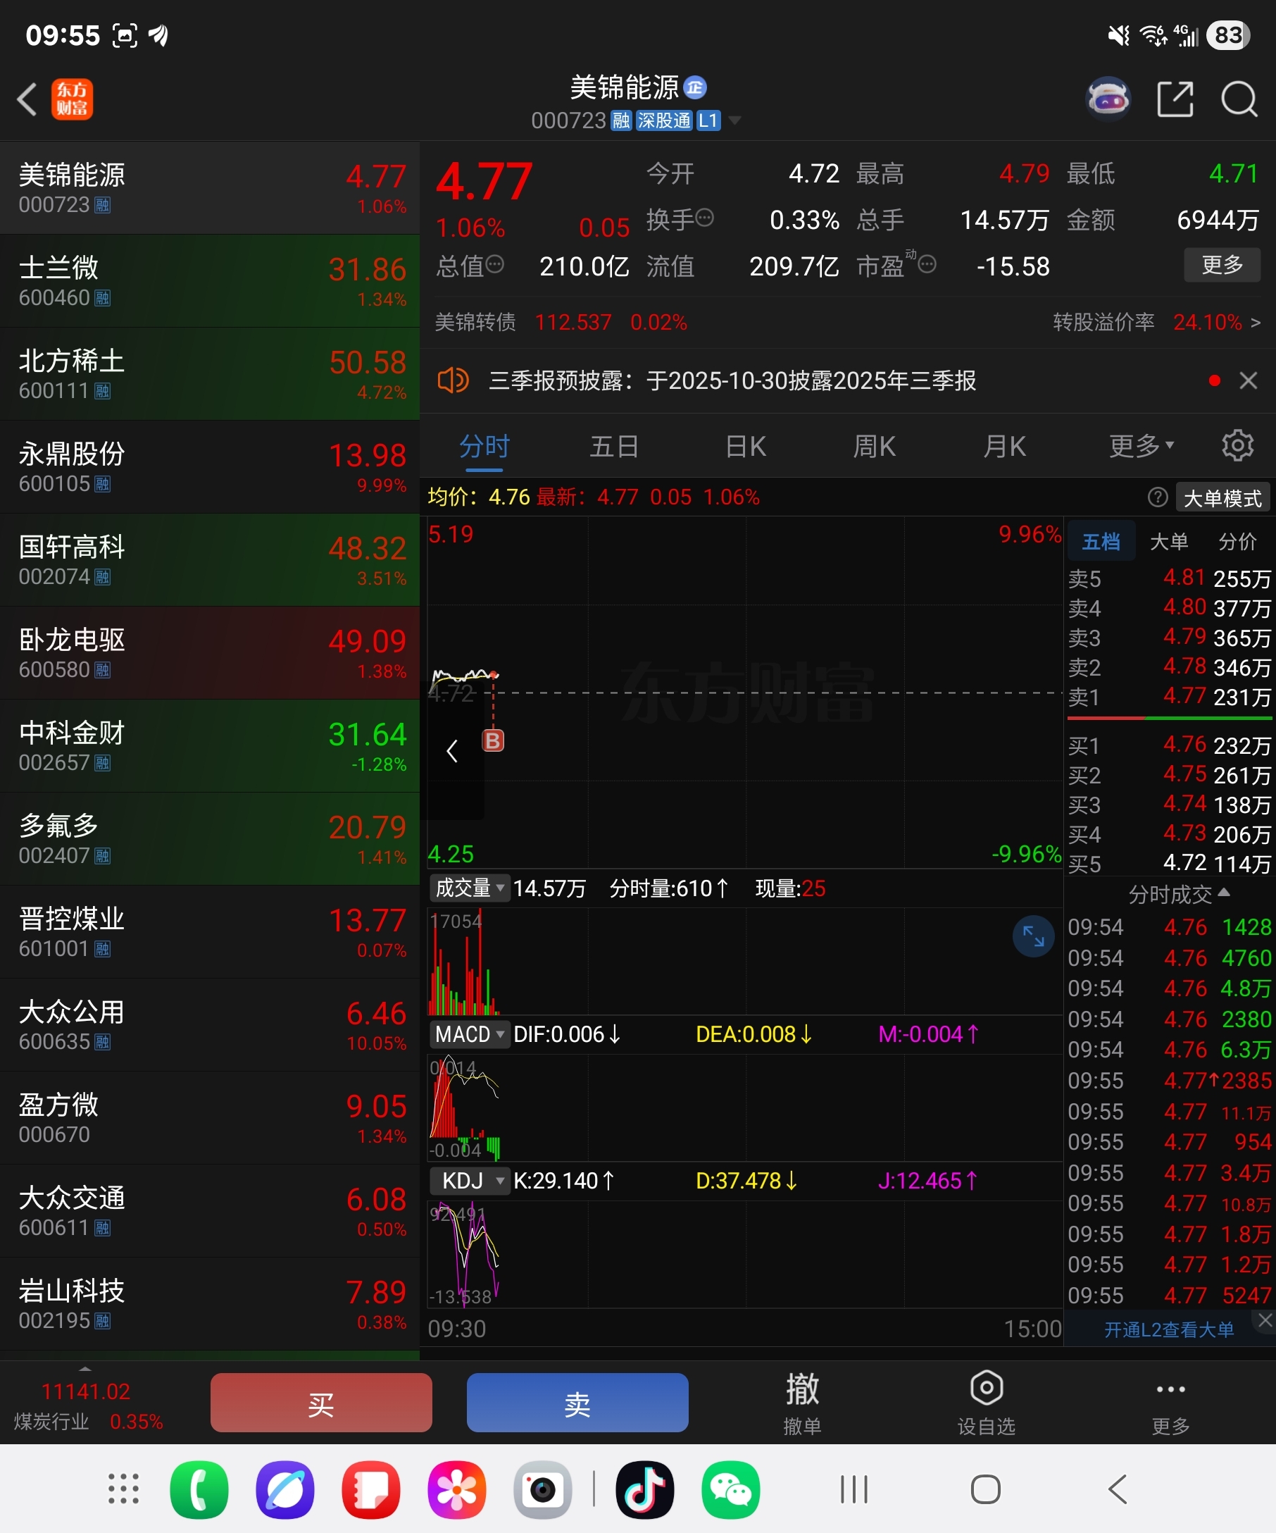Open the gallery flower app in dock
The image size is (1276, 1533).
click(x=458, y=1489)
